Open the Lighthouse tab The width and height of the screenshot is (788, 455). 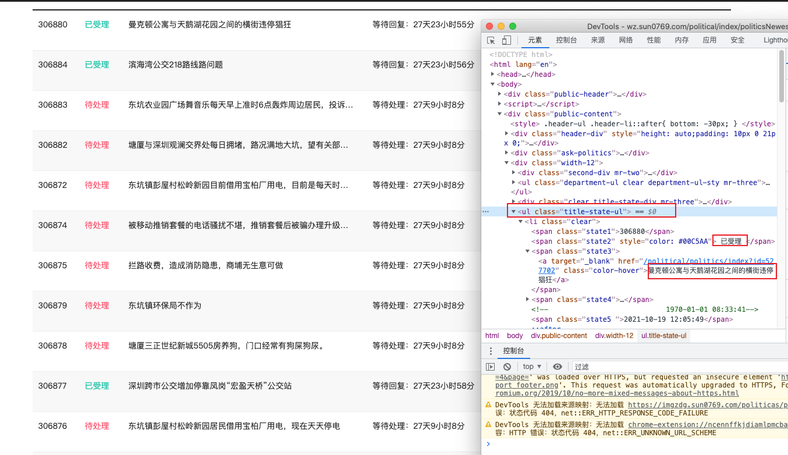click(775, 40)
